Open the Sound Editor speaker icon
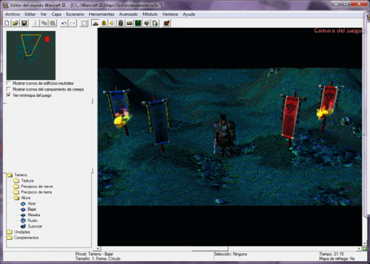370x264 pixels. click(x=113, y=23)
